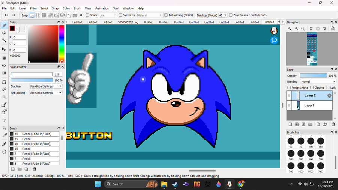338x190 pixels.
Task: Open the Symmetry Bilateral dropdown
Action: [x=149, y=15]
